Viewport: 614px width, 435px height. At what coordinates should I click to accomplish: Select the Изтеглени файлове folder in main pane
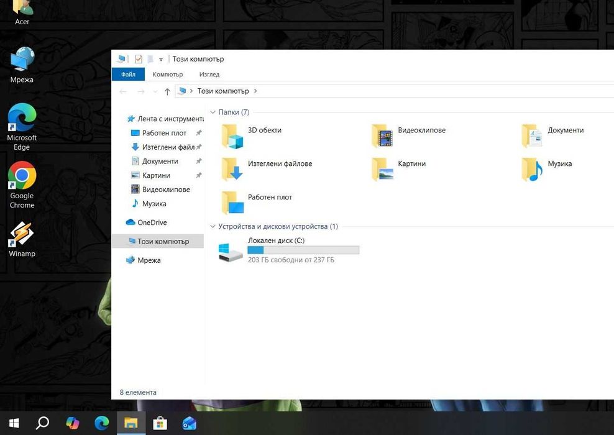(266, 170)
